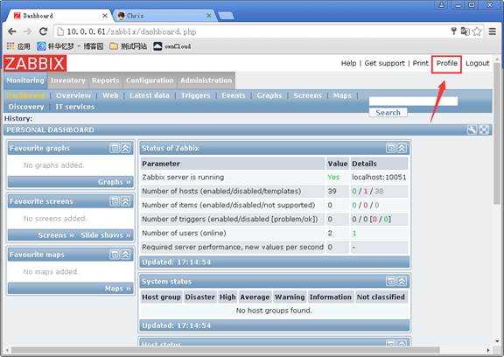
Task: Click the translate icon in address bar
Action: (x=465, y=31)
